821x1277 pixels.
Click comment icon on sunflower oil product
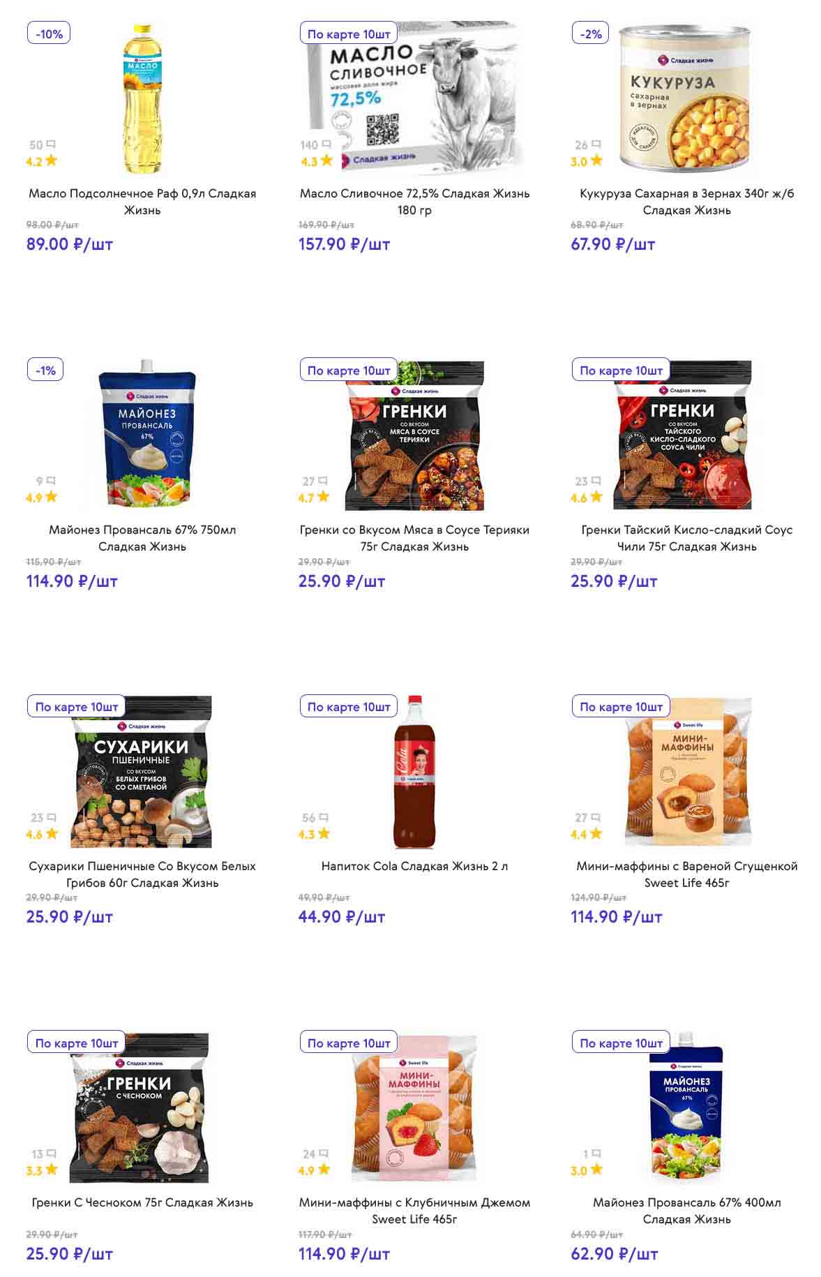click(x=51, y=144)
